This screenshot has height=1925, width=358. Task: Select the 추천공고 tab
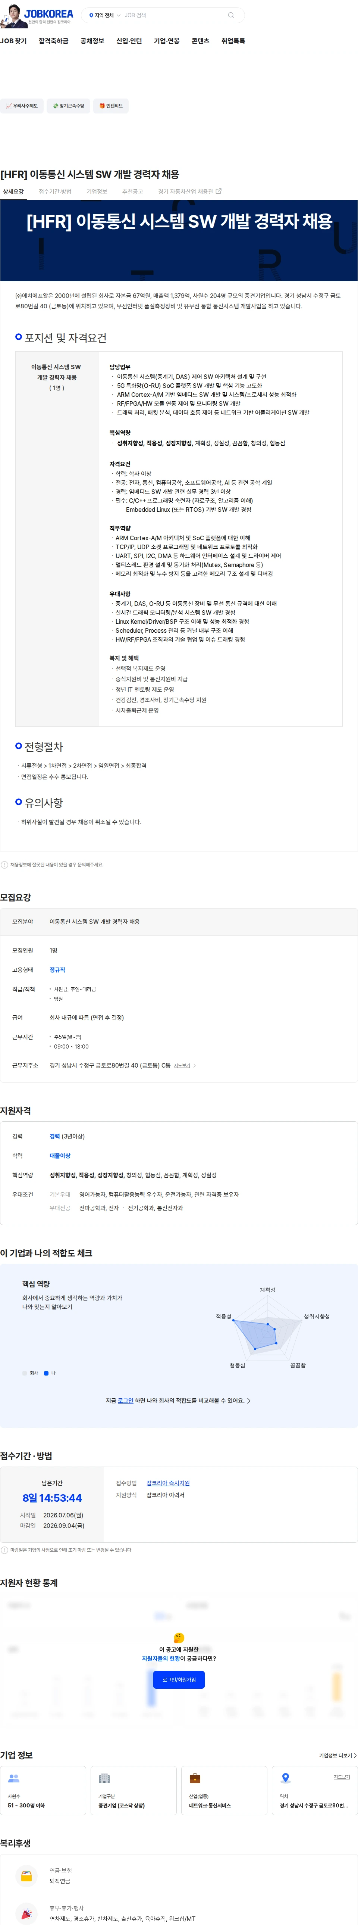(133, 191)
